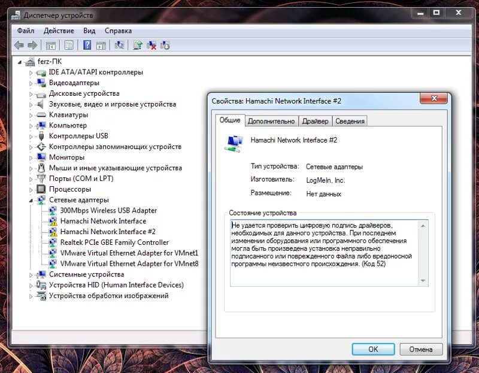Open the Справка menu
This screenshot has width=479, height=373.
coord(118,31)
